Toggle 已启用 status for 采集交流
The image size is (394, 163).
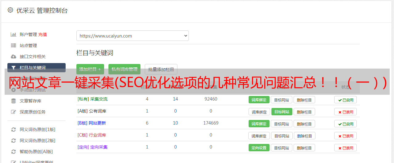[x=345, y=100]
